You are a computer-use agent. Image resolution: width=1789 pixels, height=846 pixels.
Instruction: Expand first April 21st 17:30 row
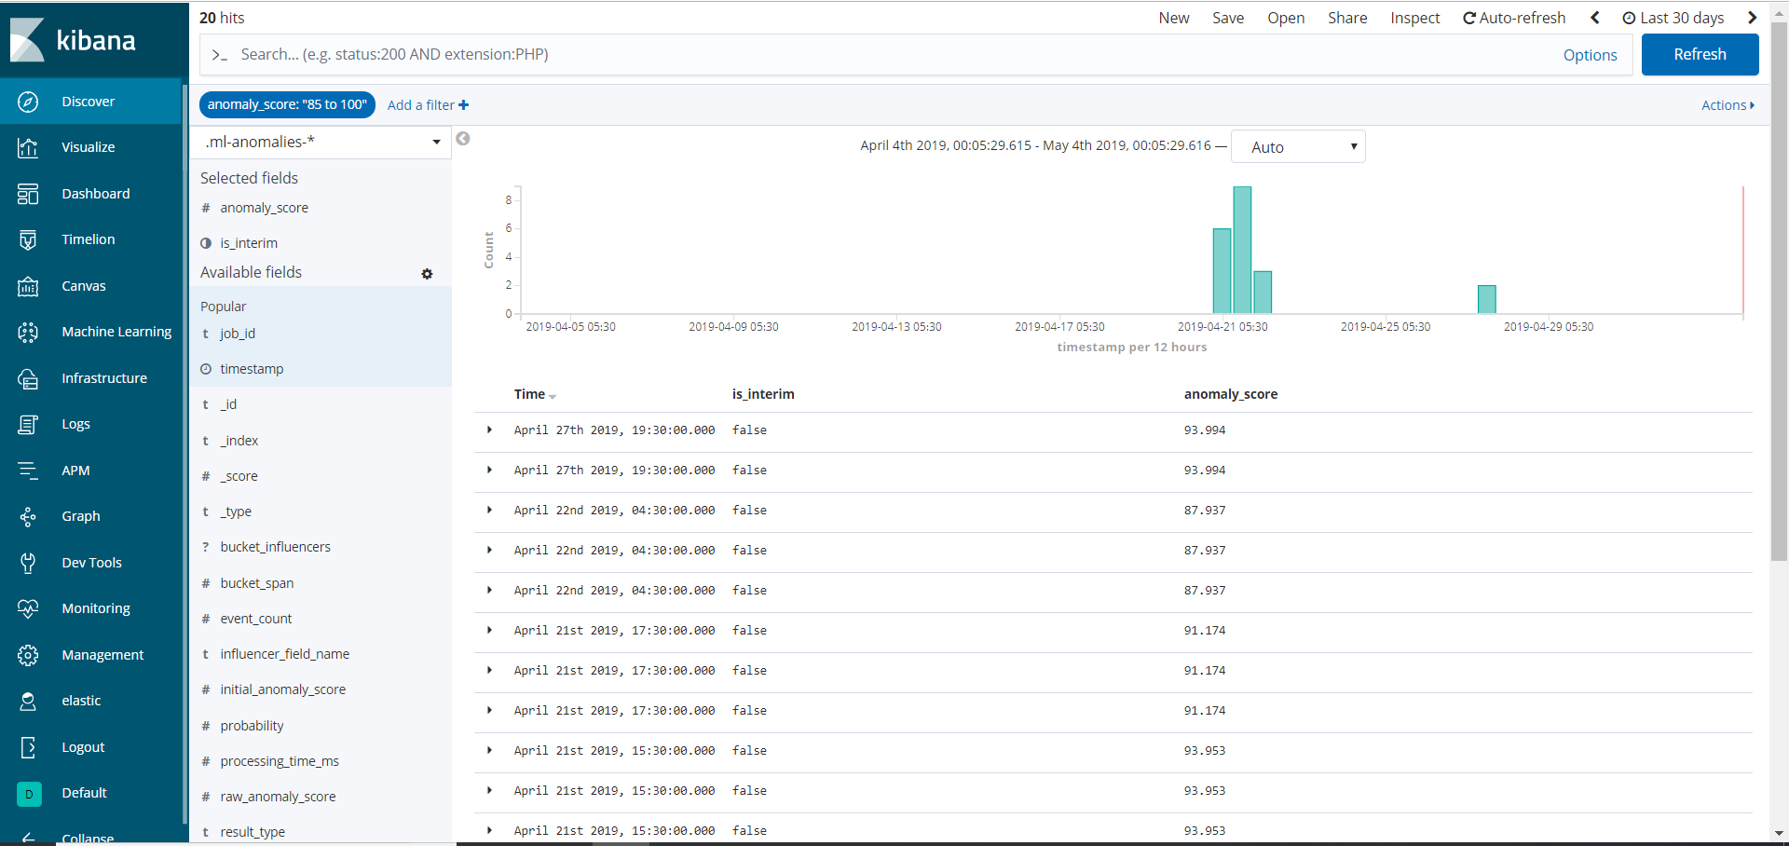point(489,630)
